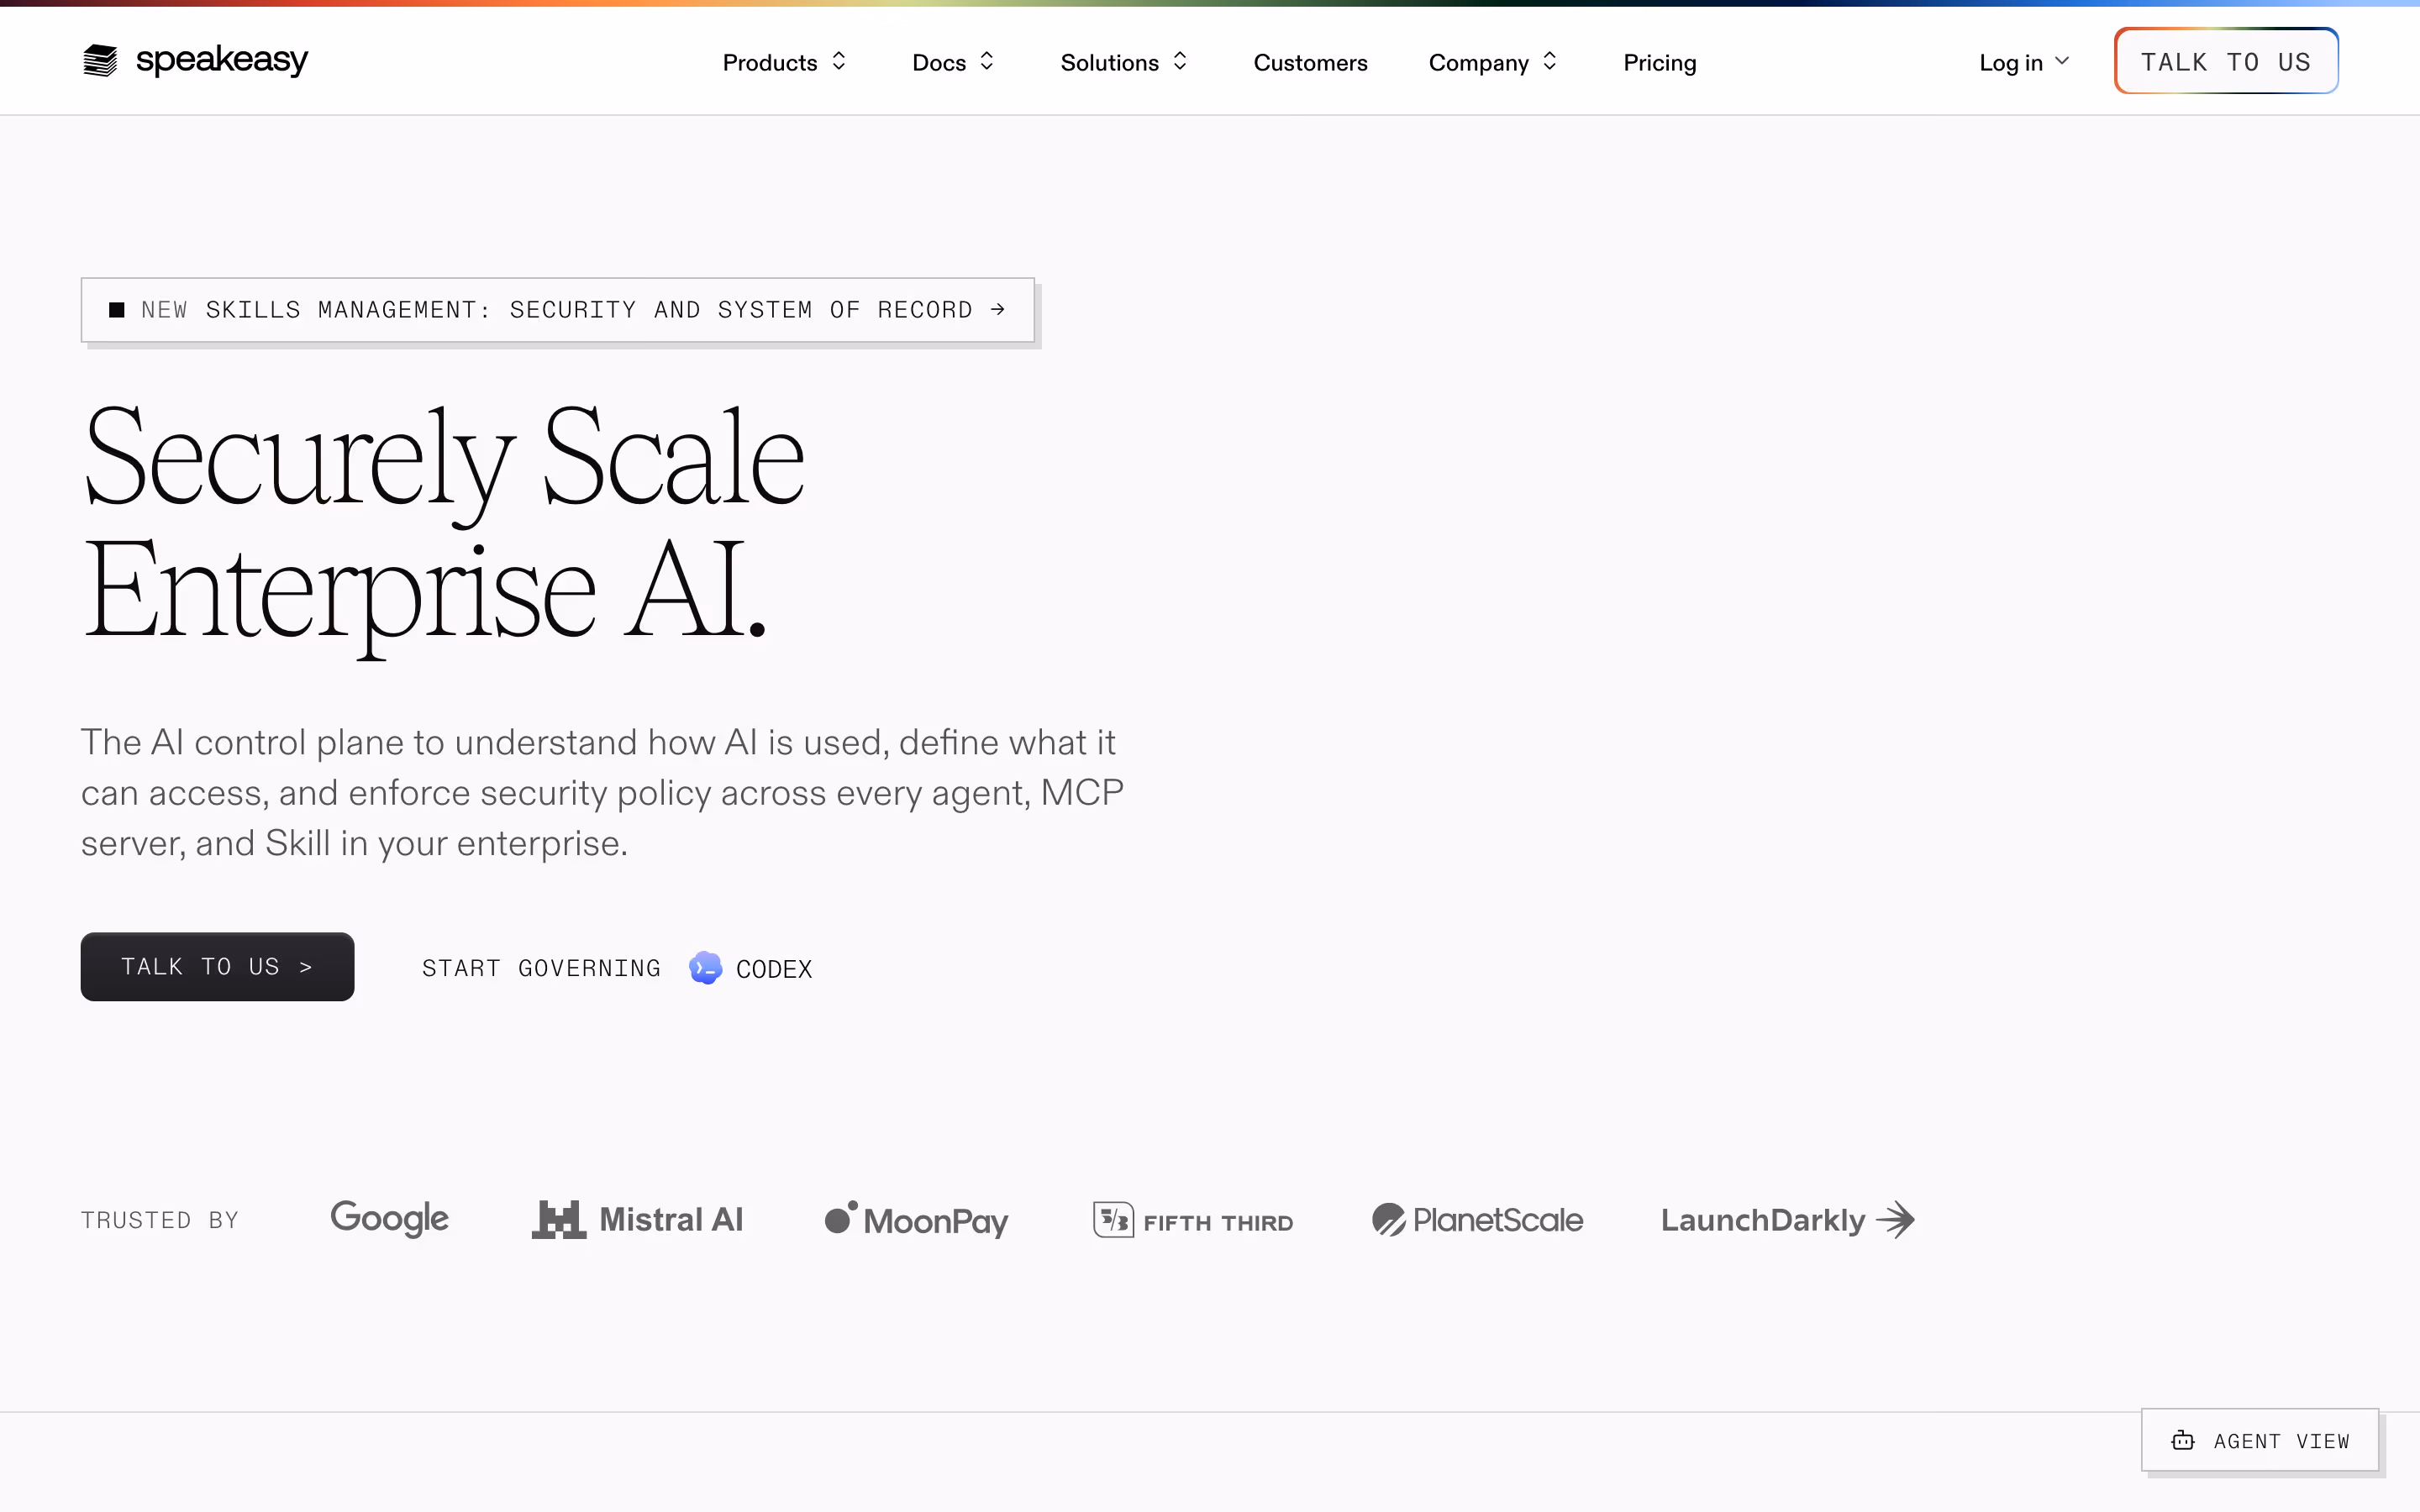Click the speakeasy wordmark to go home
2420x1512 pixels.
coord(222,60)
